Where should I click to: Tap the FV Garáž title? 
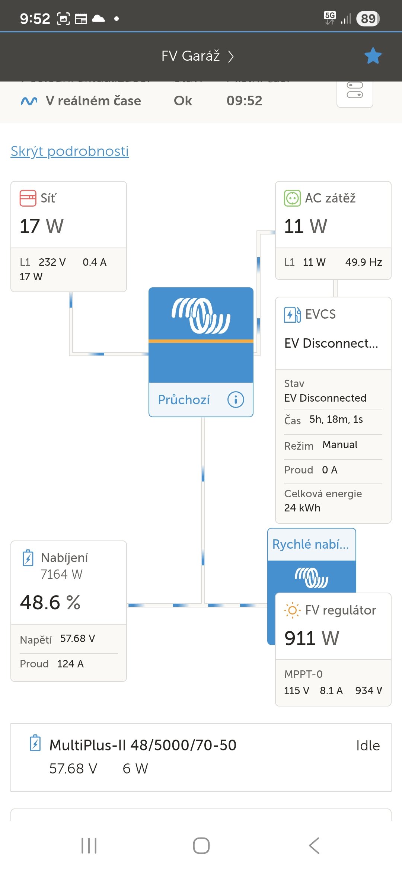[191, 56]
